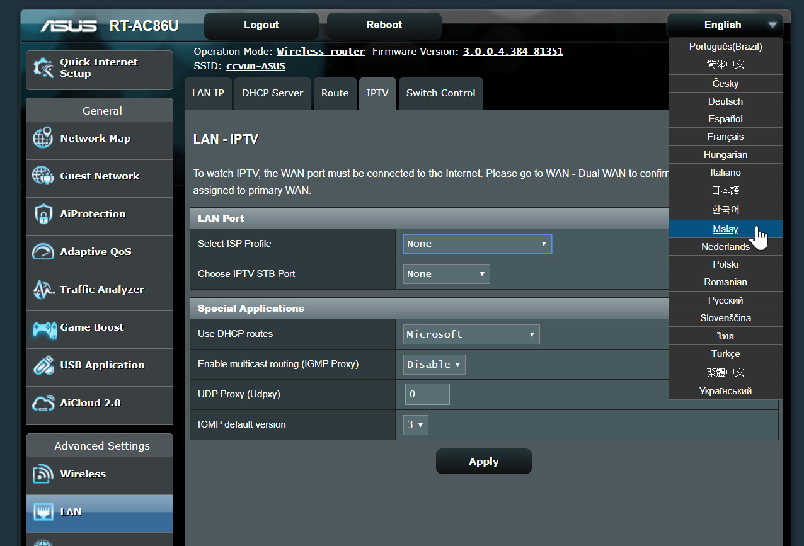This screenshot has height=546, width=804.
Task: Click the Network Map globe icon
Action: tap(43, 139)
